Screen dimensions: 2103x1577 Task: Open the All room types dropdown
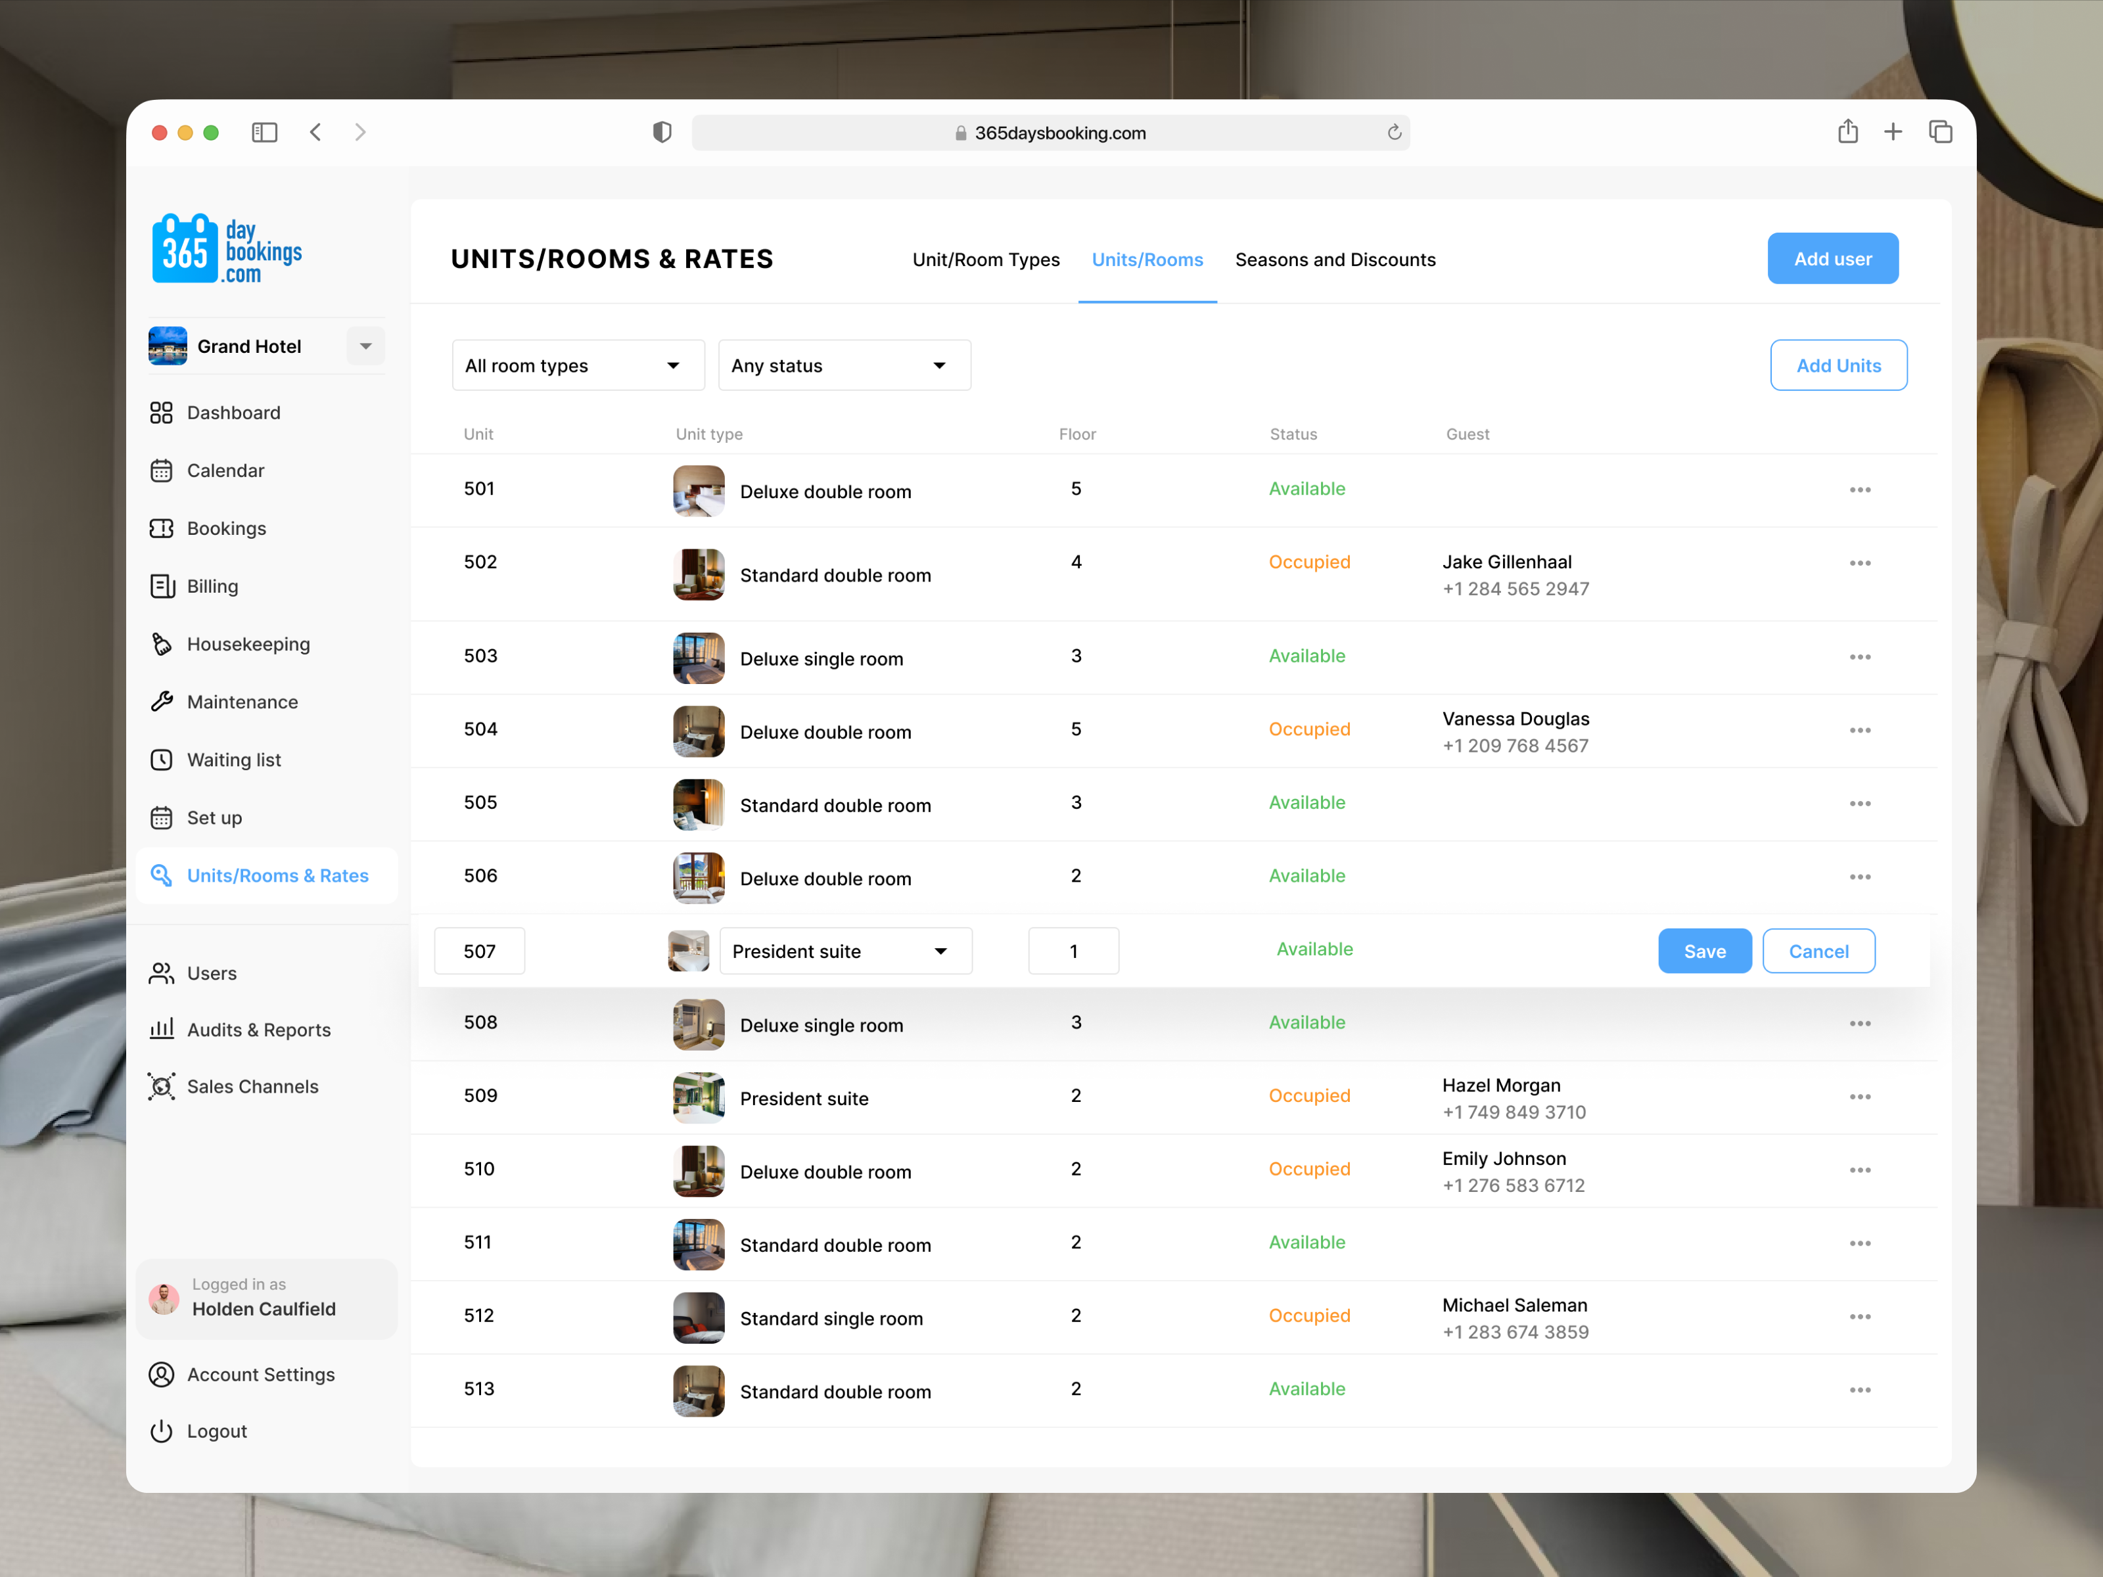pos(577,365)
